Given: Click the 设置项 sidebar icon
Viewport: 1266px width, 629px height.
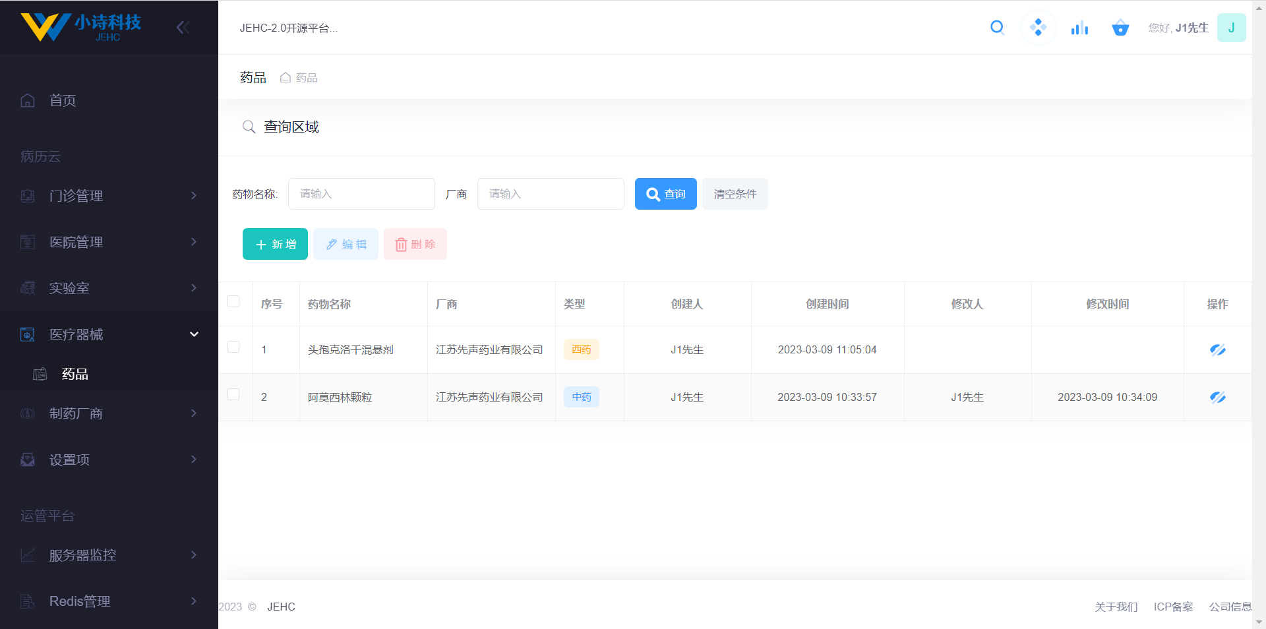Looking at the screenshot, I should (x=28, y=460).
